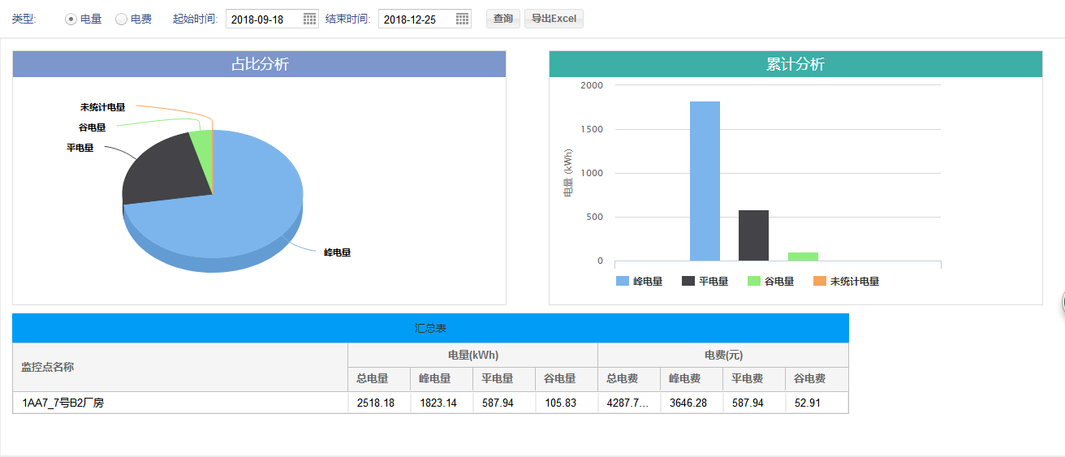
Task: Toggle 谷电量 legend swatch in bar chart
Action: click(x=754, y=281)
